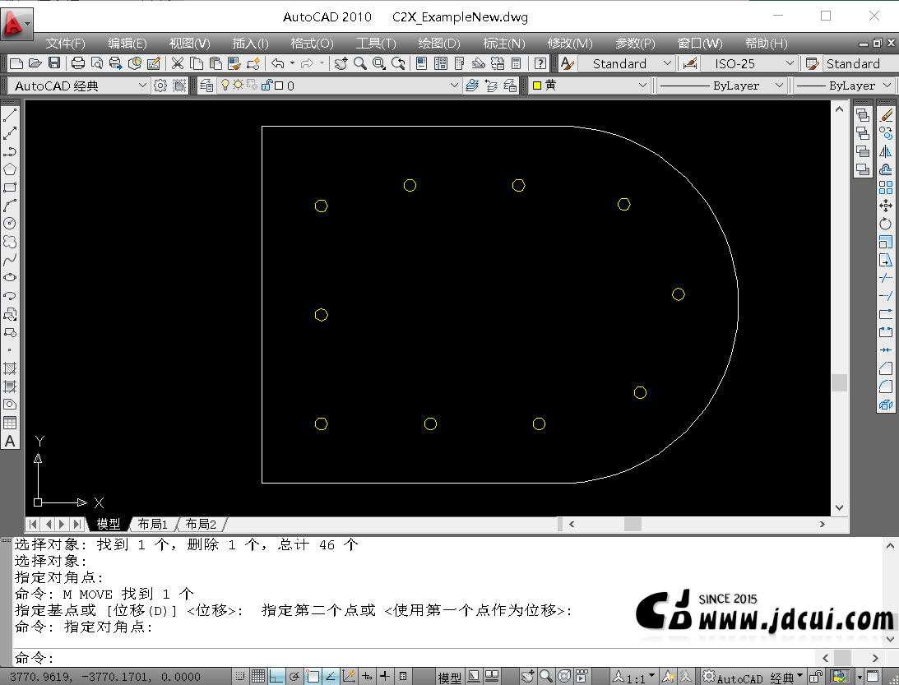The height and width of the screenshot is (685, 899).
Task: Click the Cut scissors icon
Action: coord(178,63)
